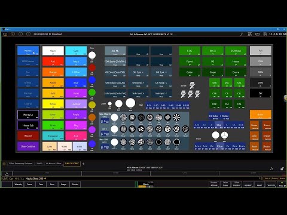Click the Money Lx button

(28, 115)
